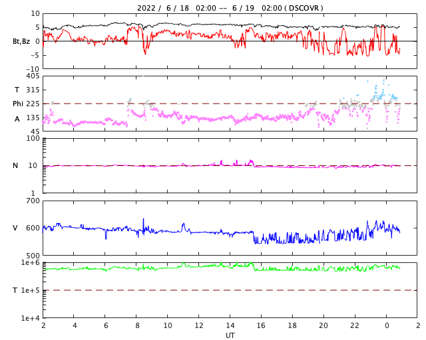Select the A label beside the 135 tick

pyautogui.click(x=17, y=118)
